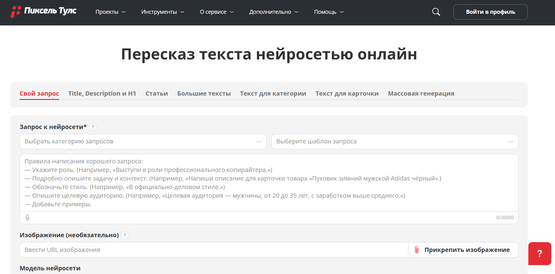Switch to the Статьи tab

156,93
